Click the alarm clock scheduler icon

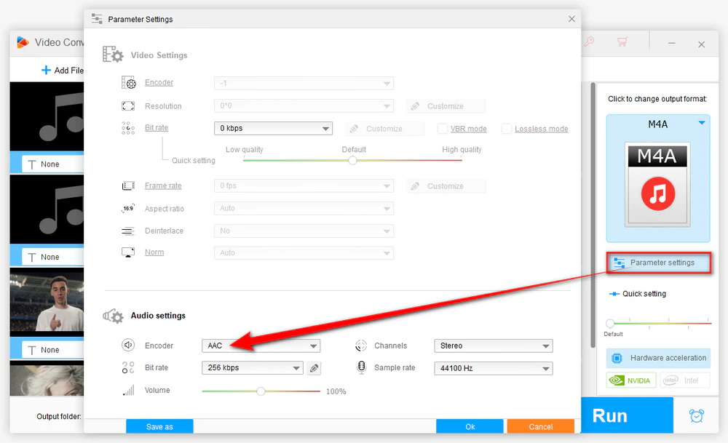coord(697,415)
